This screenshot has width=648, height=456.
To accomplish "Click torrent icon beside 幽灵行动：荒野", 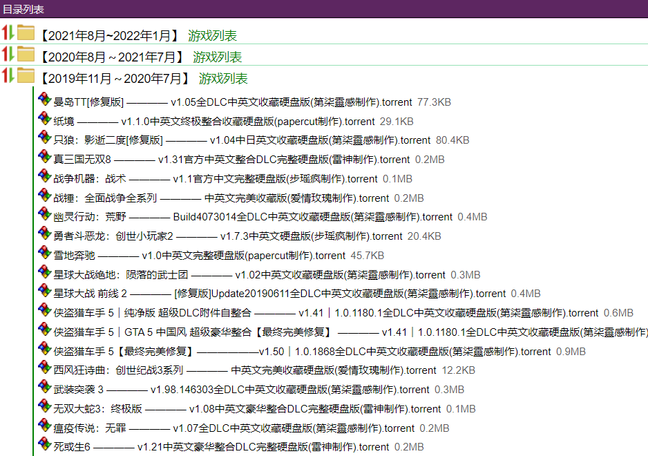I will click(x=44, y=214).
